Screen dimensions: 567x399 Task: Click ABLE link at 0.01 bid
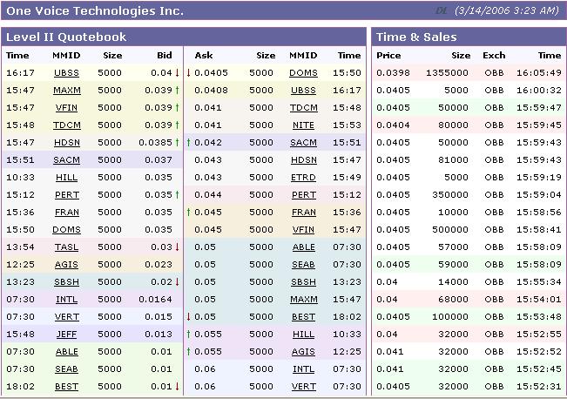pyautogui.click(x=67, y=352)
